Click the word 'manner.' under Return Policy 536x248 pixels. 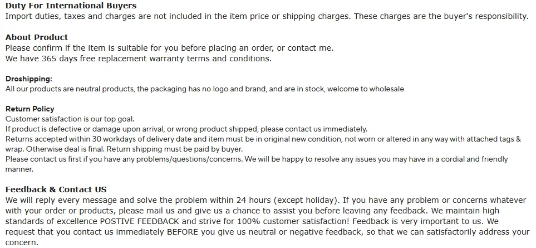tap(19, 169)
